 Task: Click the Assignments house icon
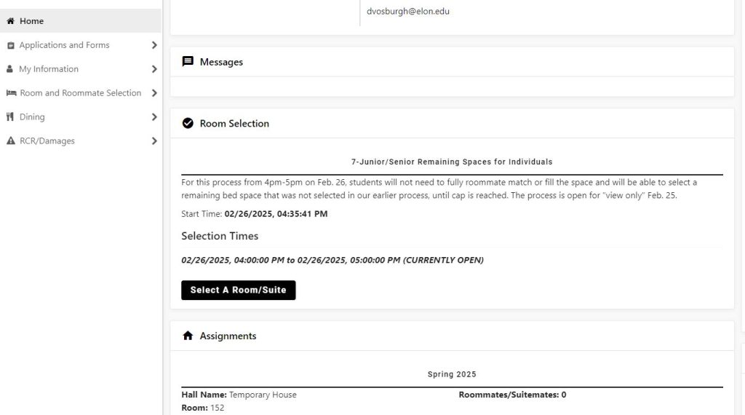coord(188,336)
